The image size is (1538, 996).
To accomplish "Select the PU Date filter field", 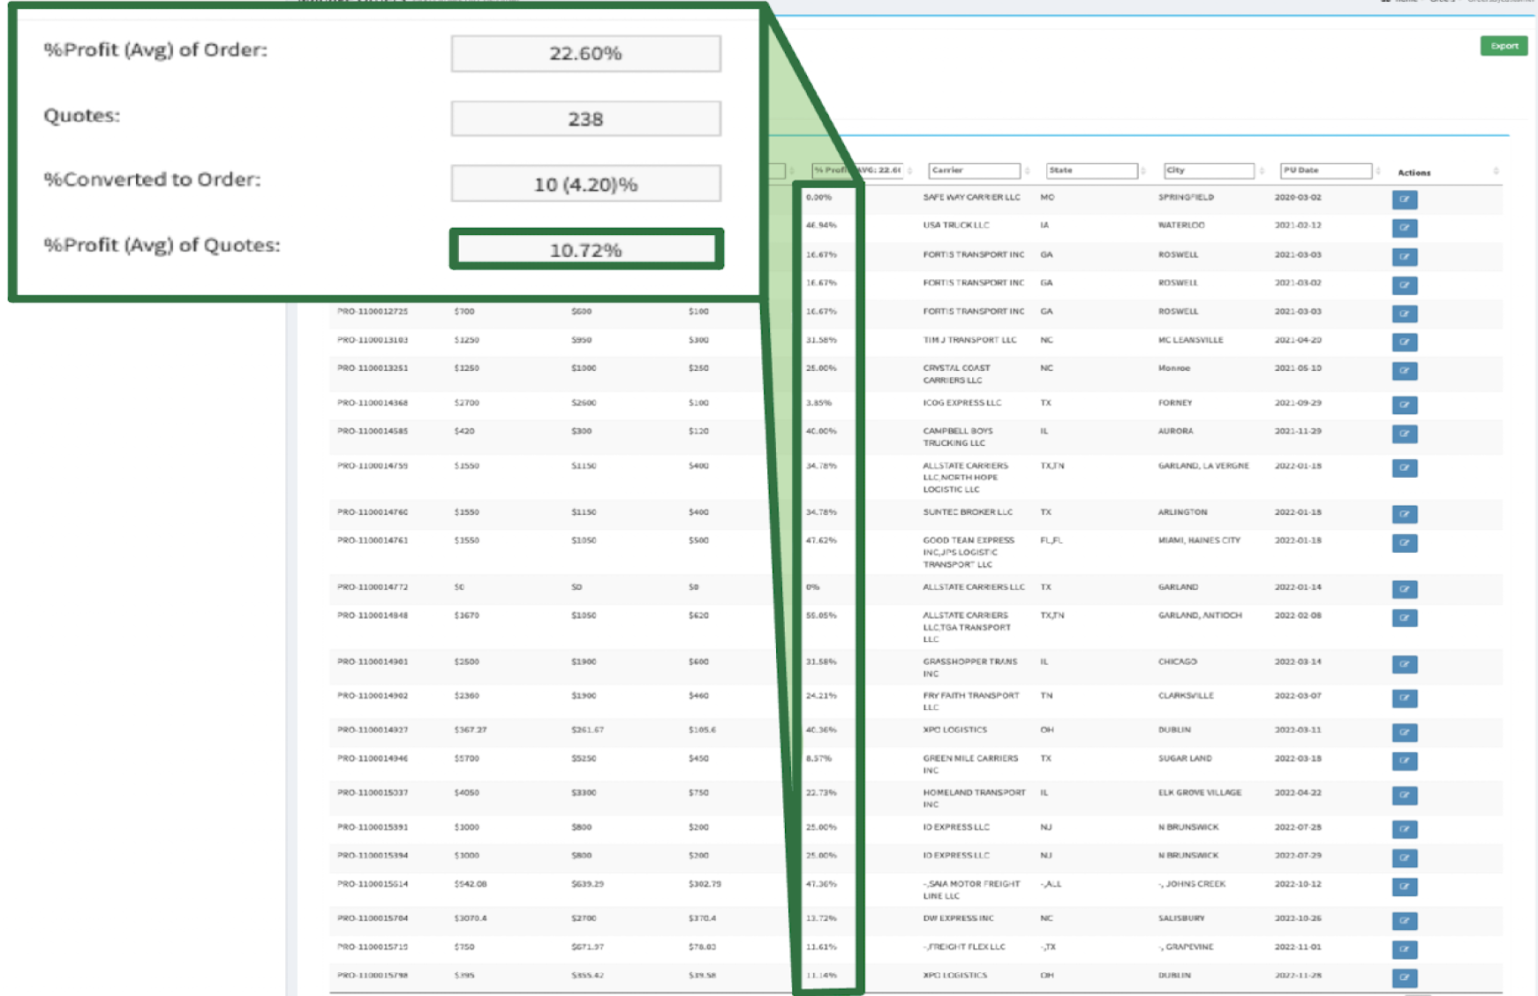I will click(x=1325, y=170).
